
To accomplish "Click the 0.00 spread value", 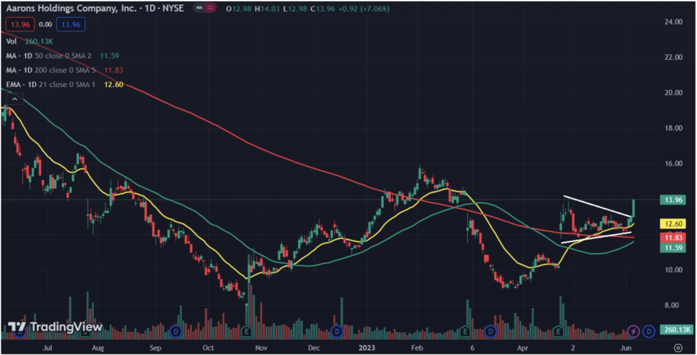I will click(x=46, y=24).
